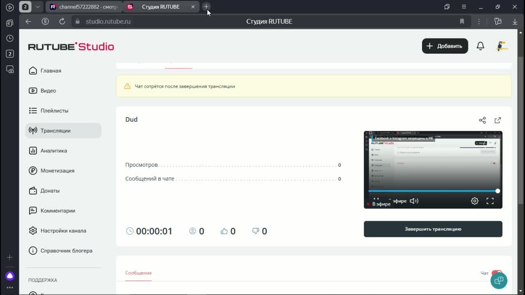Open the browser main menu
Viewport: 525px width, 295px height.
click(x=464, y=7)
